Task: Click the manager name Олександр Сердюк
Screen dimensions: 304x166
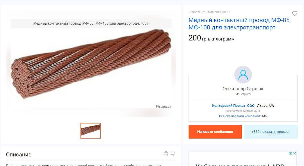Action: (243, 89)
